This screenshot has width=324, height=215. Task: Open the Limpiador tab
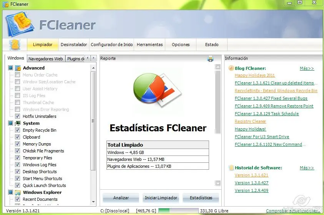click(43, 45)
